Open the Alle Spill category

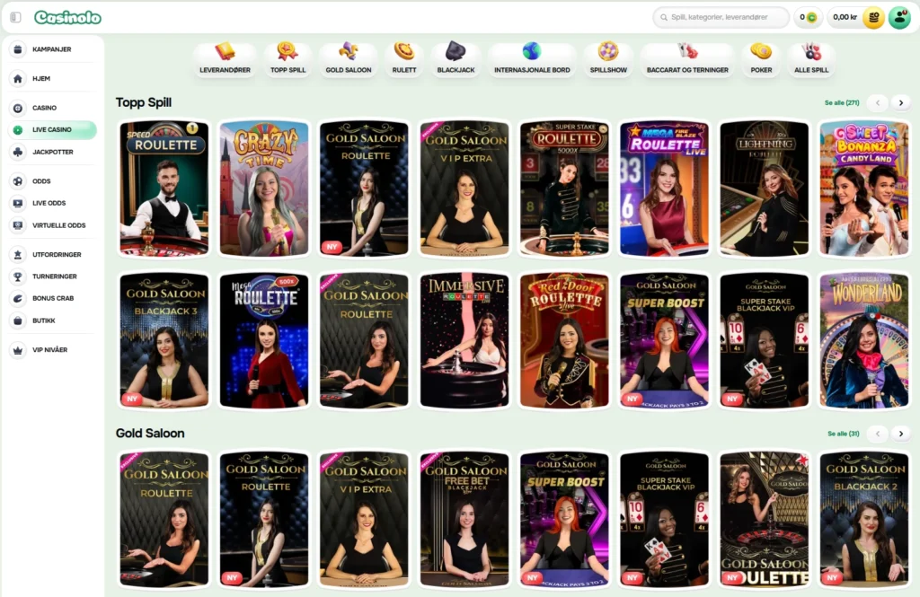(811, 58)
